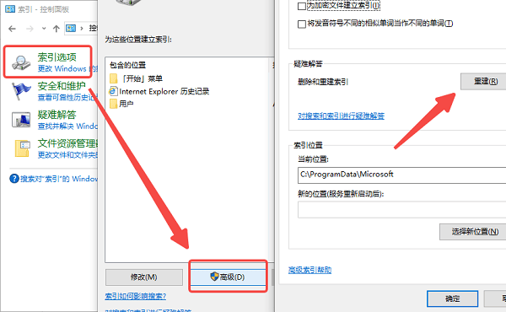Open advanced options with 高级(D) button
Screen dimensions: 506x312
point(228,277)
